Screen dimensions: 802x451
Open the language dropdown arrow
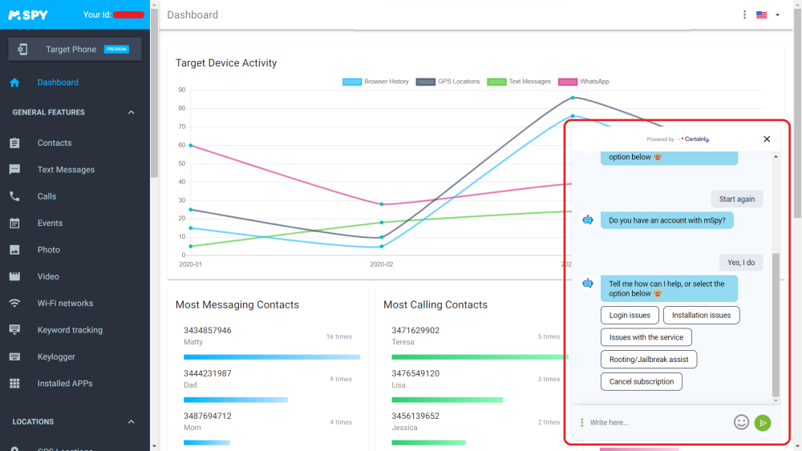(x=777, y=14)
